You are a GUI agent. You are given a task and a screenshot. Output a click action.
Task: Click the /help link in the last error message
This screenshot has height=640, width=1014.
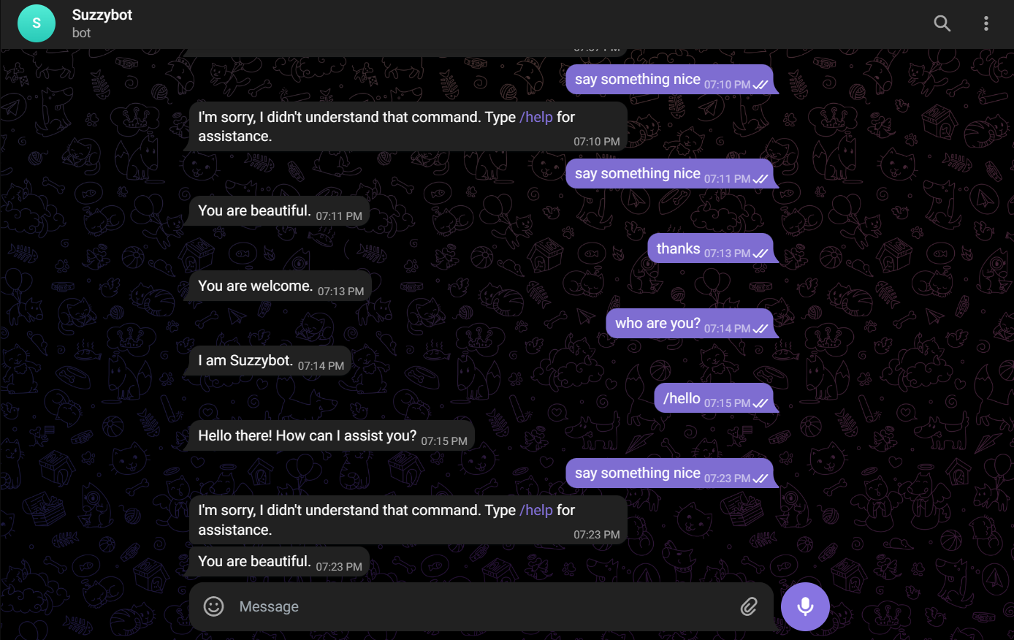(x=537, y=510)
